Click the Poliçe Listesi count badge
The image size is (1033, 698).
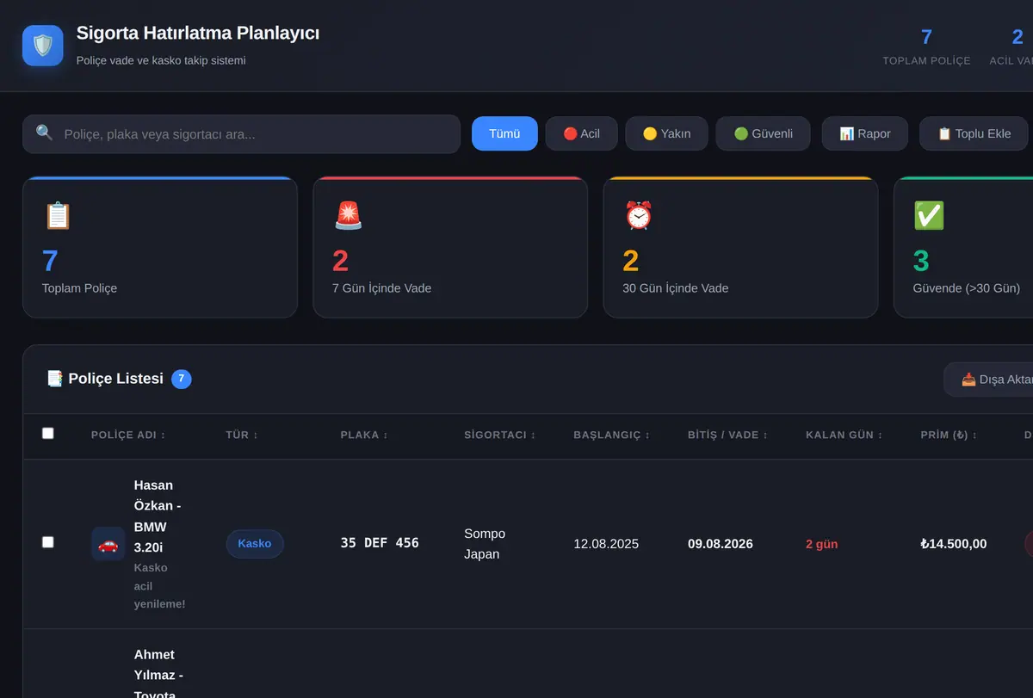(x=182, y=379)
